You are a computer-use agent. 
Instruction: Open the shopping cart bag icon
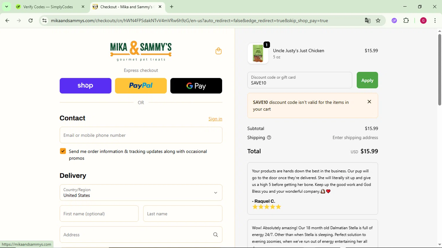click(218, 51)
